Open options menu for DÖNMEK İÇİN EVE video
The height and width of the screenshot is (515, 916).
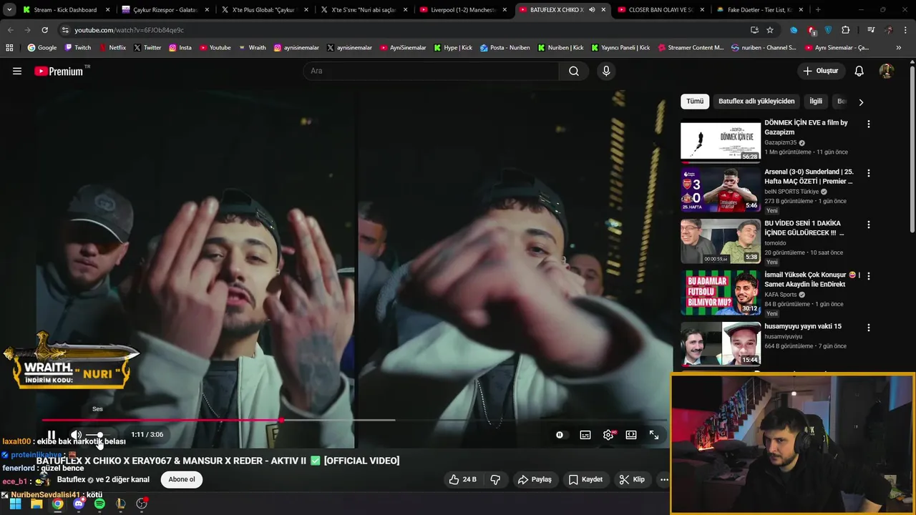[x=869, y=124]
